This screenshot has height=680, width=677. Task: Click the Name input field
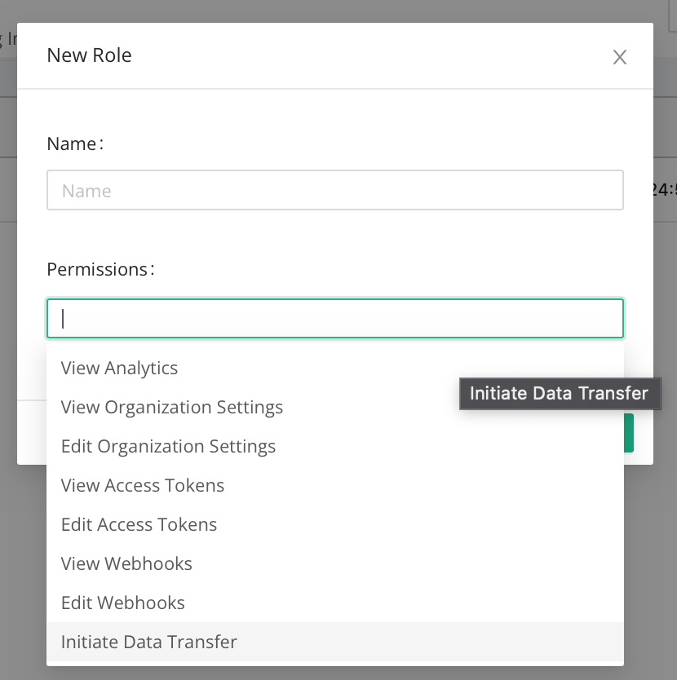[334, 191]
